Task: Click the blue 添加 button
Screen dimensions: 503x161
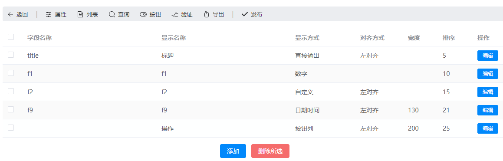Action: [x=233, y=151]
